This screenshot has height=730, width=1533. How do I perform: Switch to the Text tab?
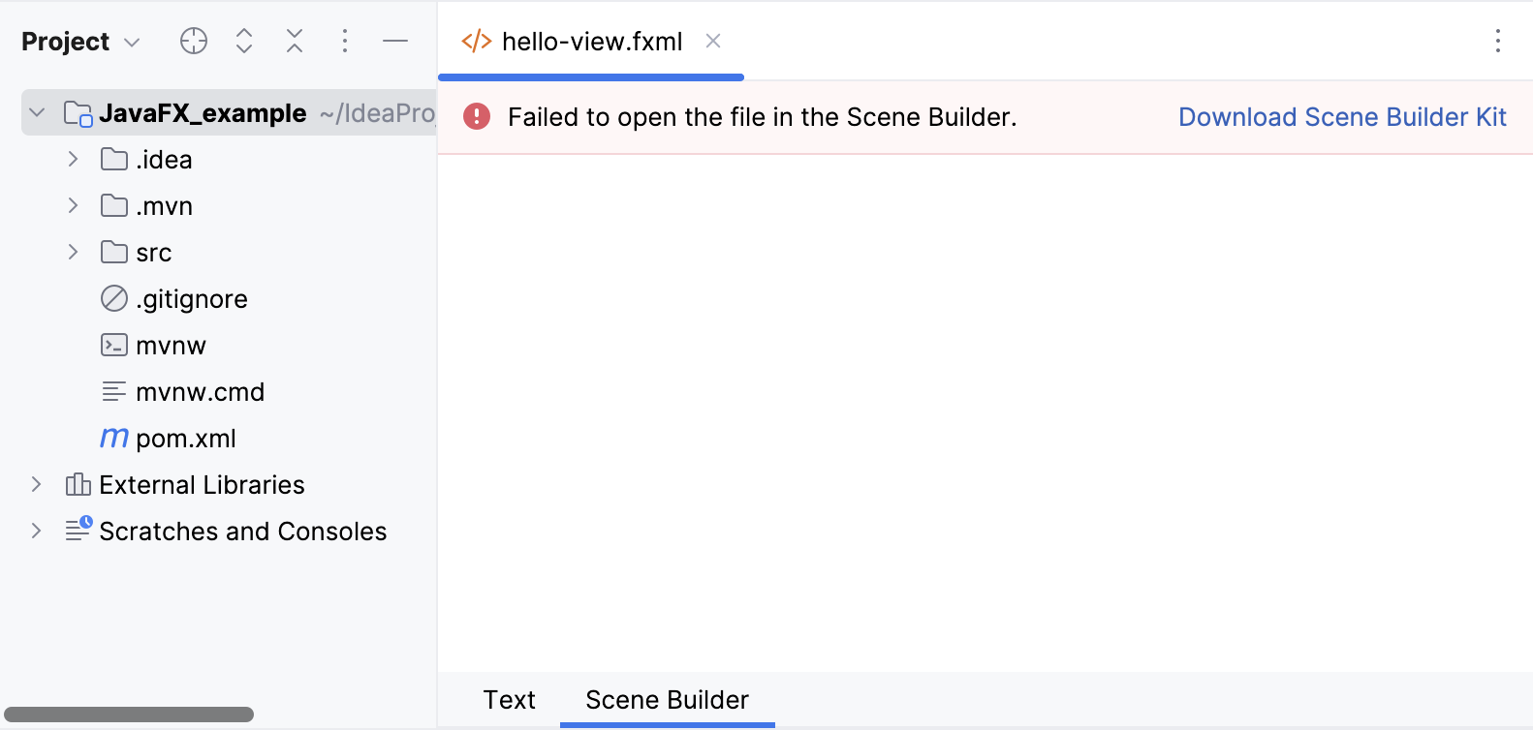coord(509,699)
